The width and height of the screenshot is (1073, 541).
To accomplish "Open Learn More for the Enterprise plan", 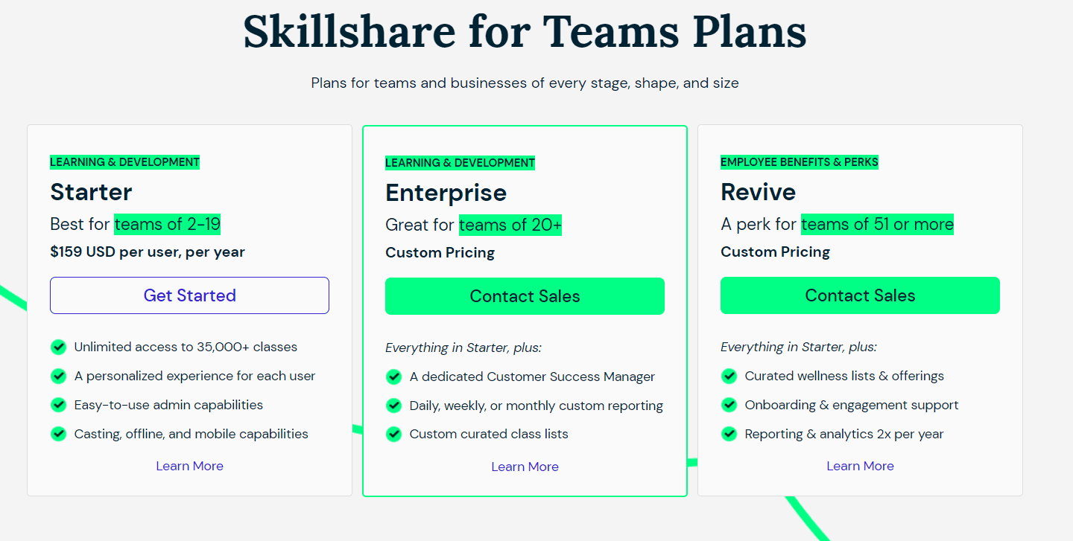I will coord(525,467).
